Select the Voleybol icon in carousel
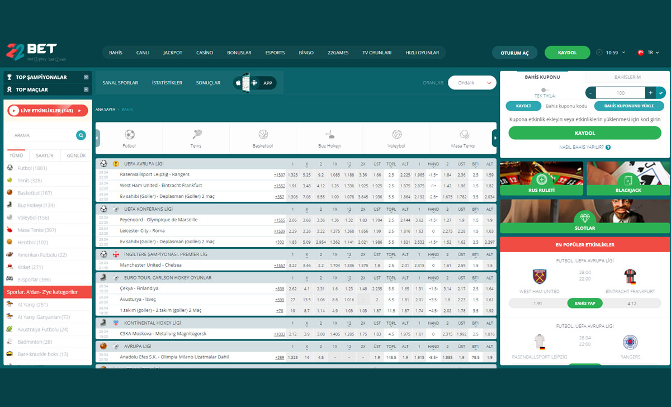The width and height of the screenshot is (671, 407). [x=396, y=134]
